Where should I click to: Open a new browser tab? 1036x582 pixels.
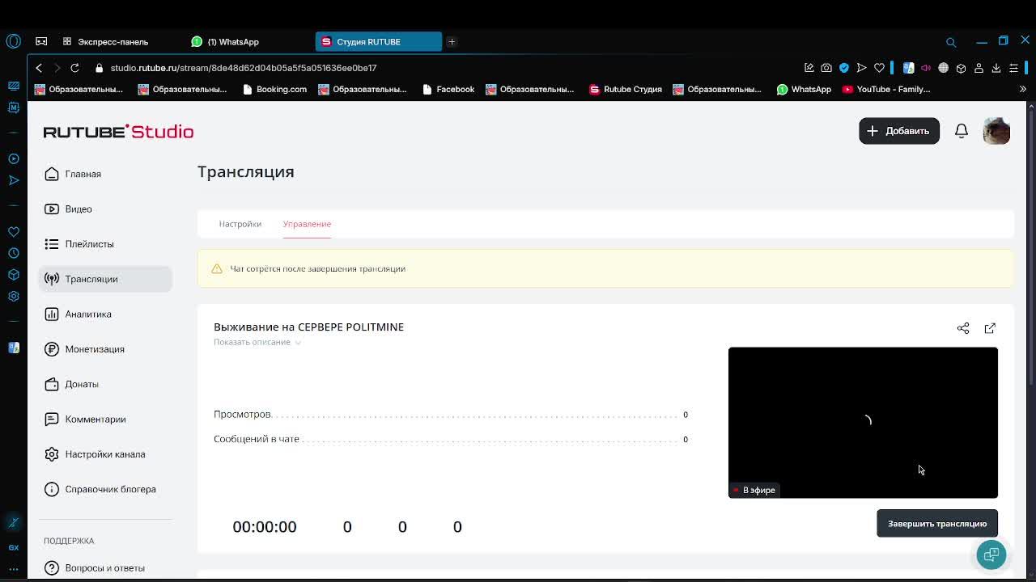click(x=452, y=42)
